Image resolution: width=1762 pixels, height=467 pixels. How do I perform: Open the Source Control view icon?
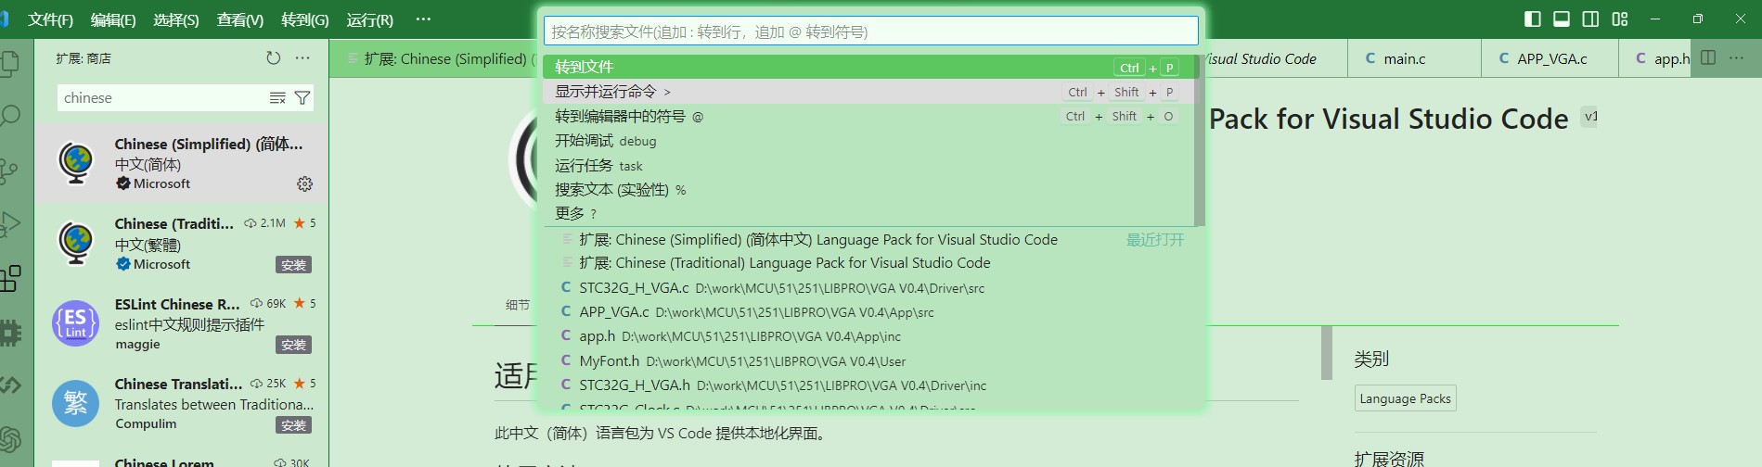(x=9, y=170)
